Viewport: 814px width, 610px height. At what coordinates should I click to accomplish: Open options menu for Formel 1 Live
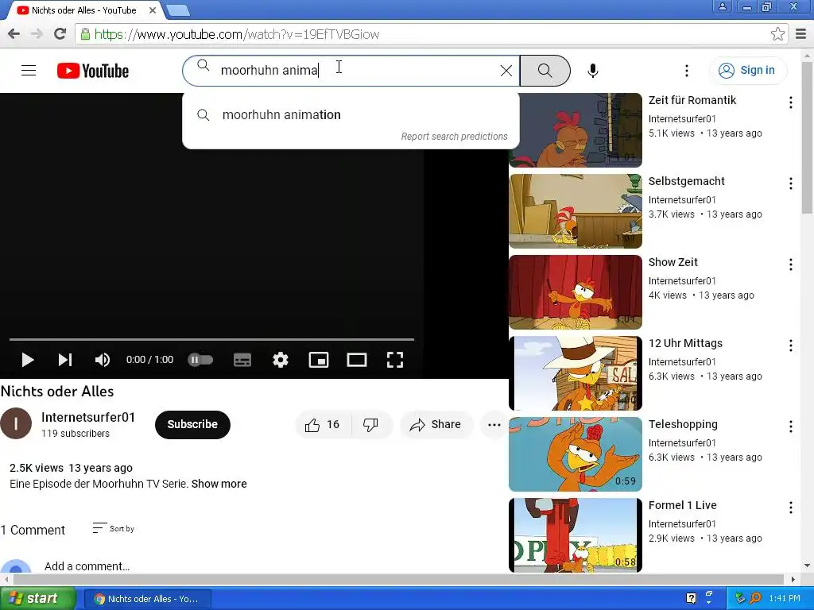(791, 508)
